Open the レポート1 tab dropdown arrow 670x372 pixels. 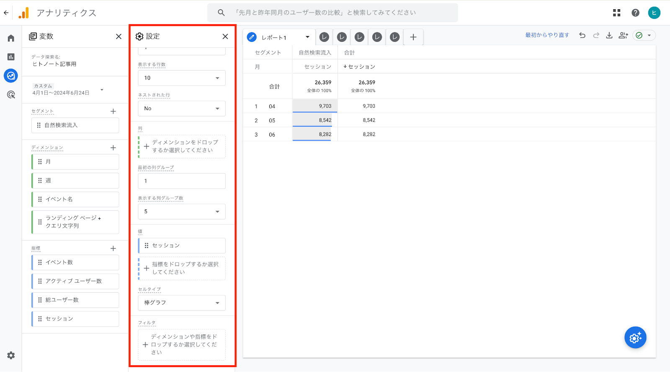[x=307, y=37]
